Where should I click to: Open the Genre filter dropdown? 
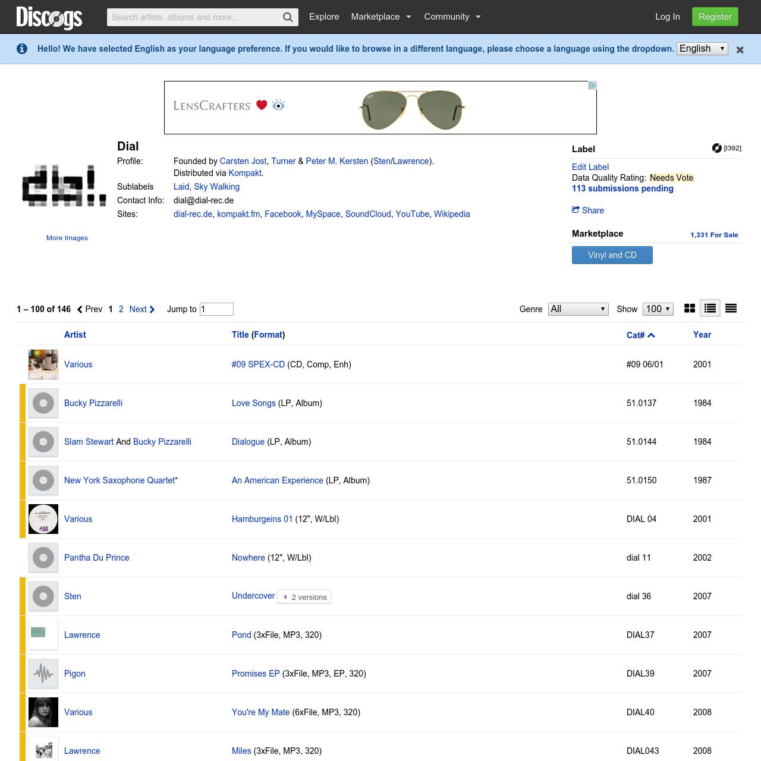point(578,309)
